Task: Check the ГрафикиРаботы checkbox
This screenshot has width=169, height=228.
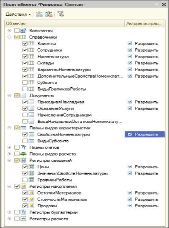Action: pos(25,180)
